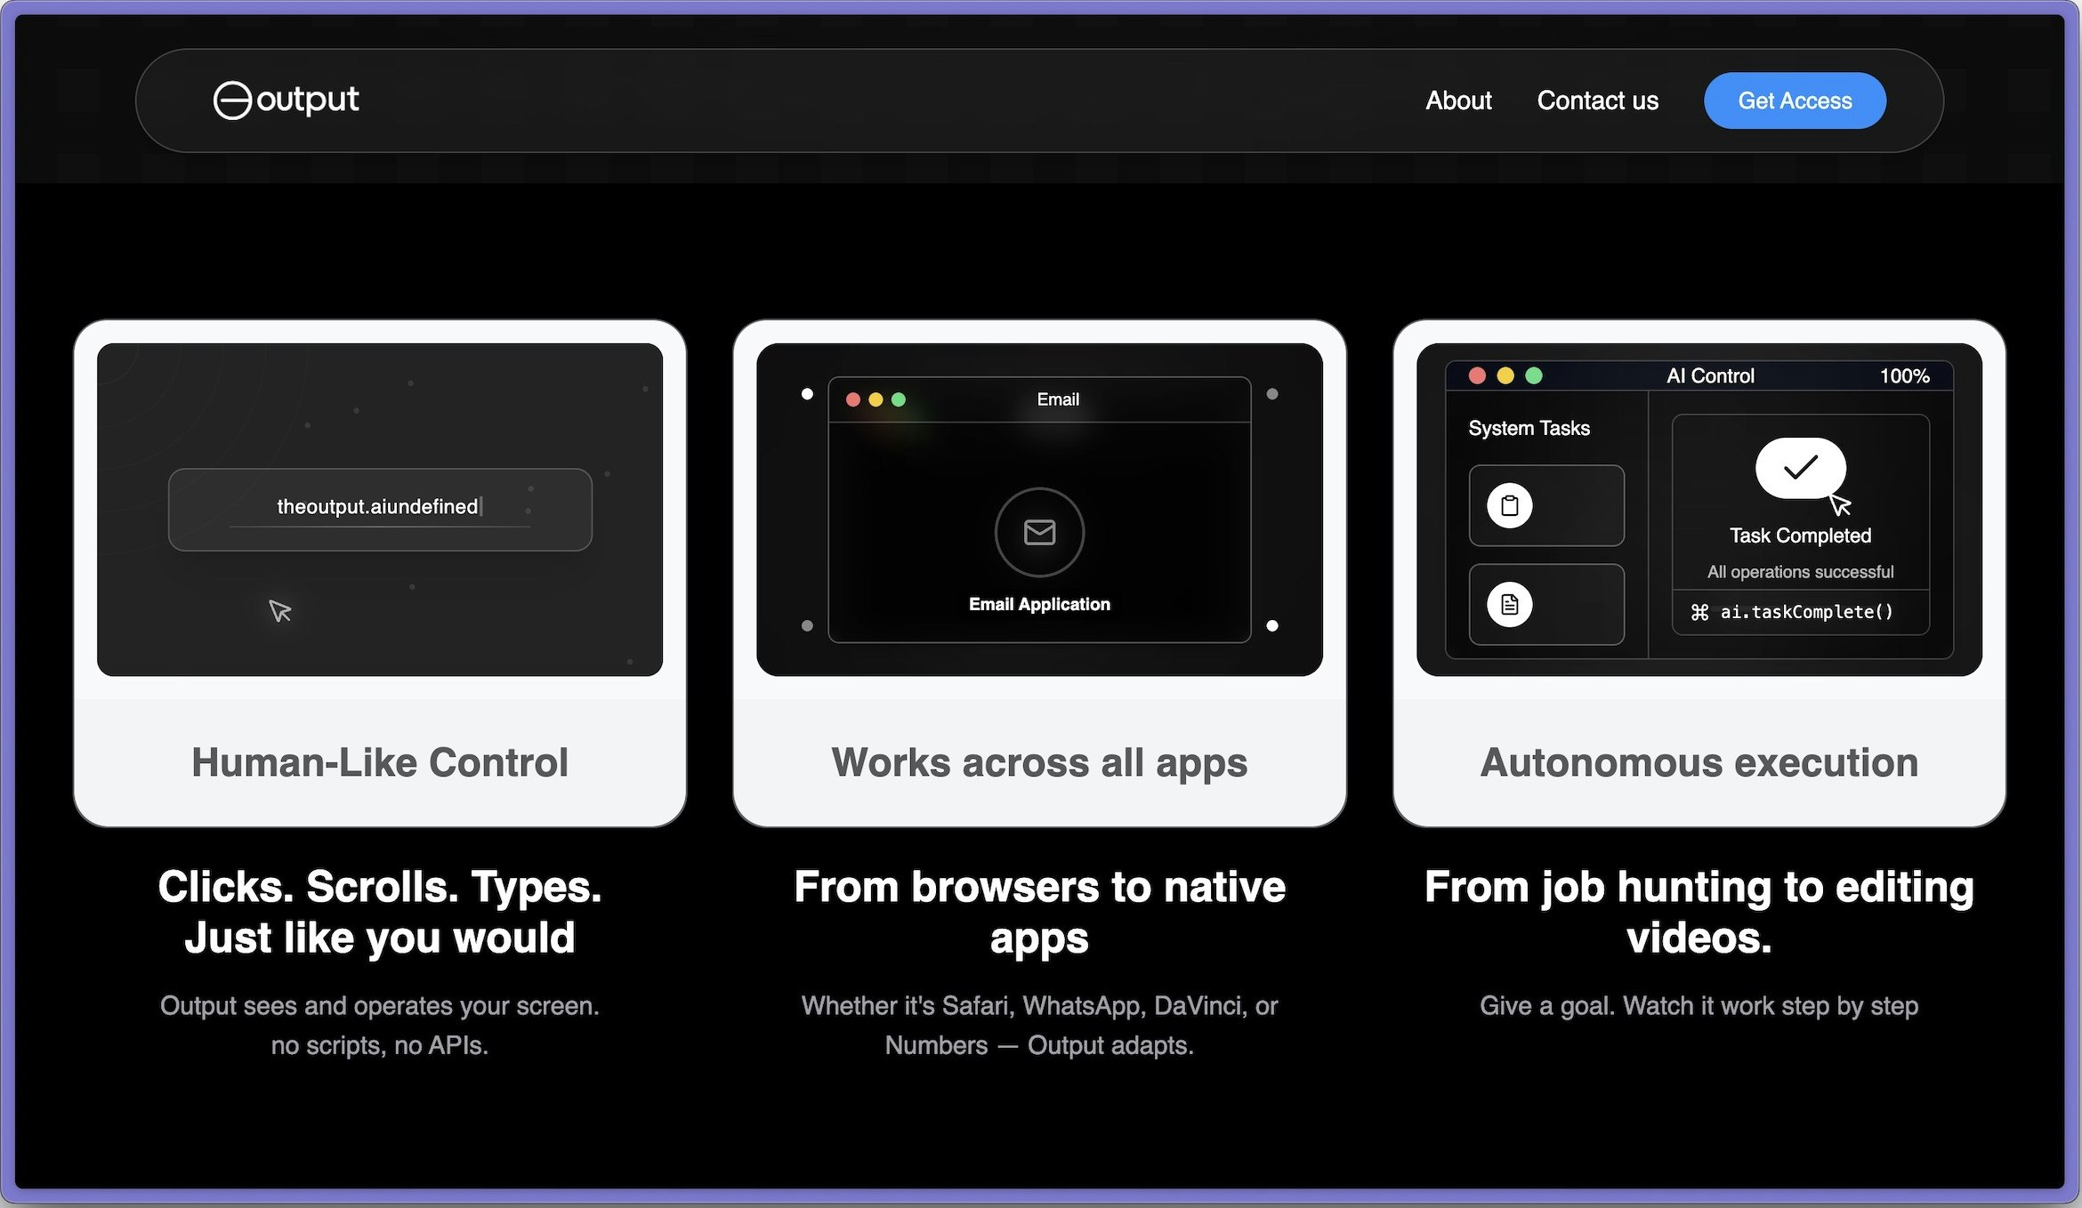Open the Contact us page
The width and height of the screenshot is (2082, 1208).
1597,101
